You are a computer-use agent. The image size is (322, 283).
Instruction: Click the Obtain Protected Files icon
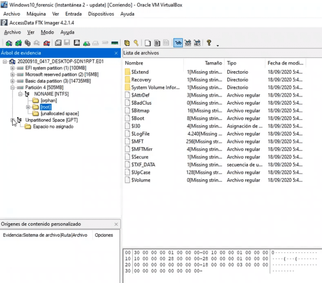pos(127,43)
